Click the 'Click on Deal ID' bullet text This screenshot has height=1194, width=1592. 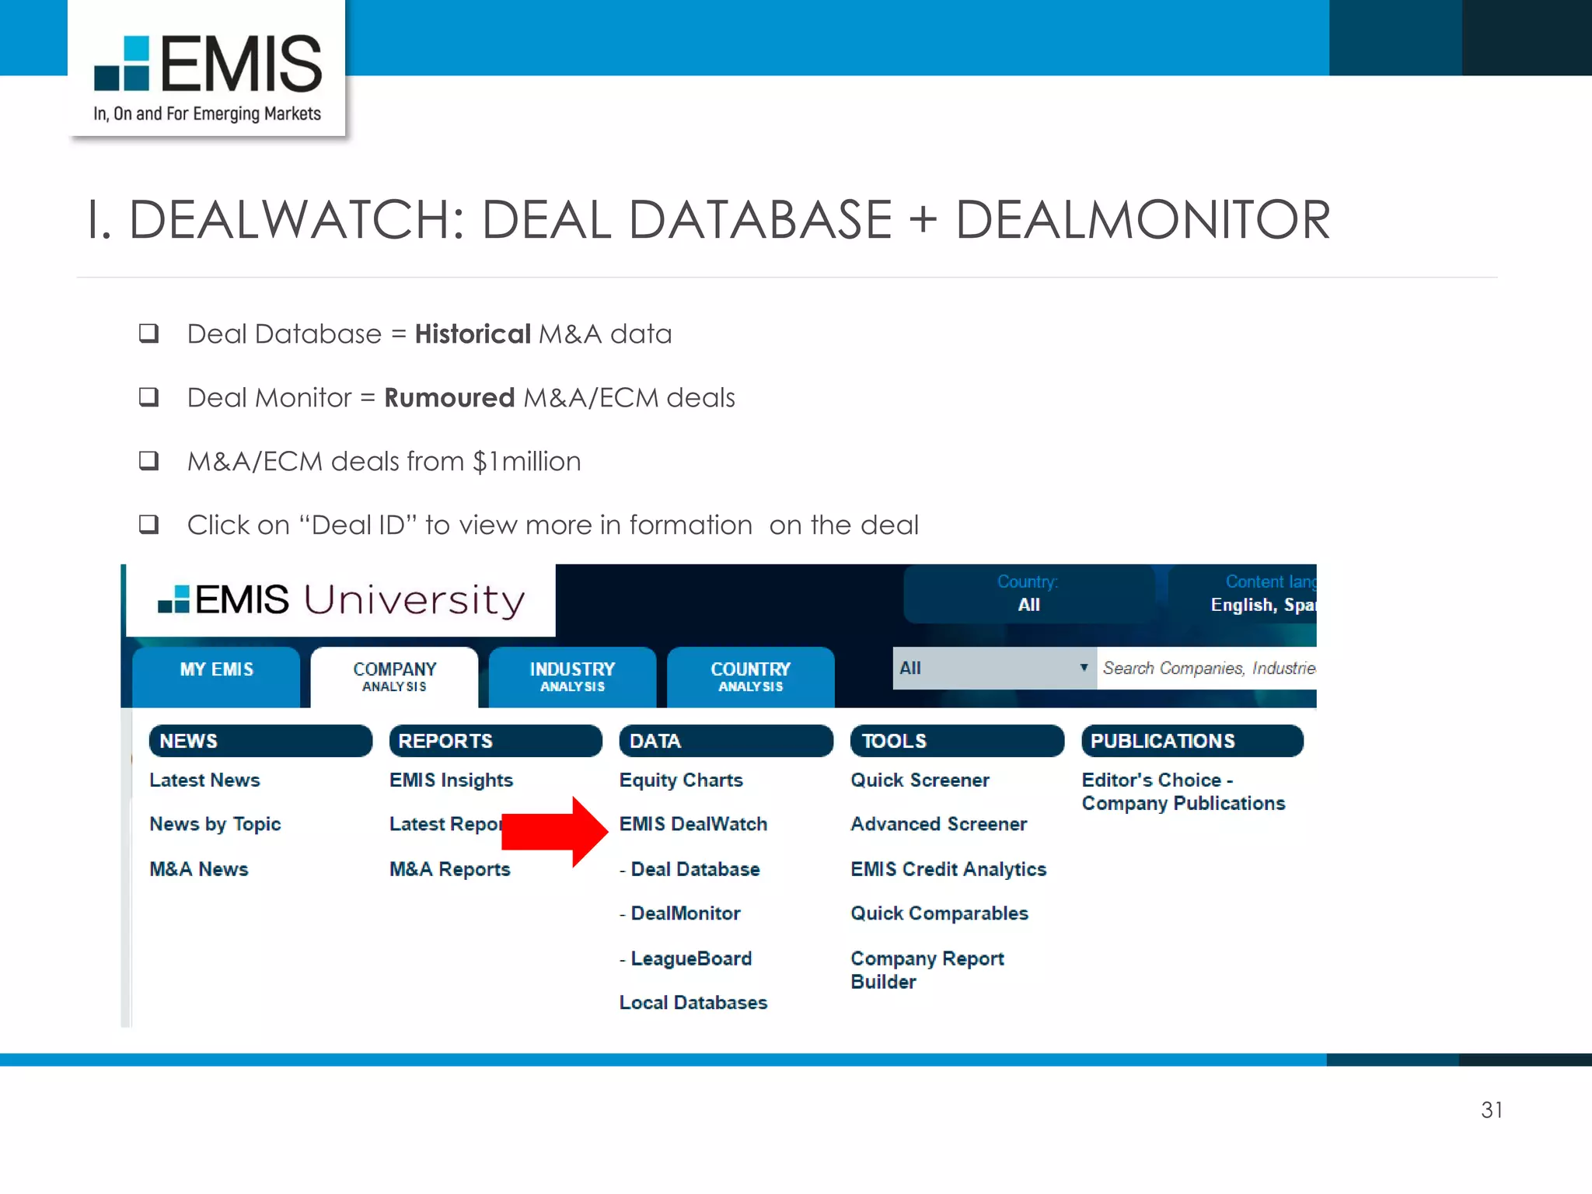(553, 525)
